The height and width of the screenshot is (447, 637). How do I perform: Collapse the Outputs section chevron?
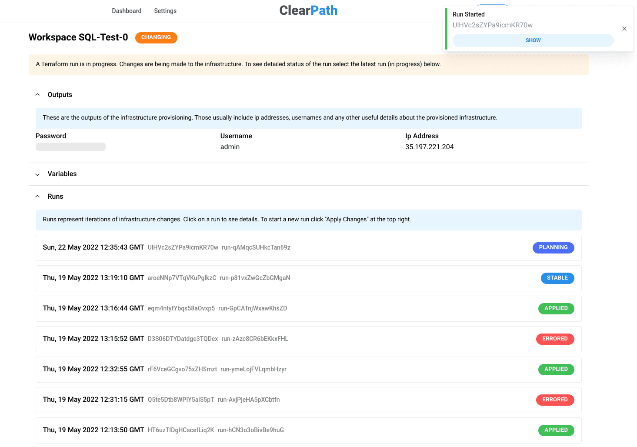tap(37, 95)
